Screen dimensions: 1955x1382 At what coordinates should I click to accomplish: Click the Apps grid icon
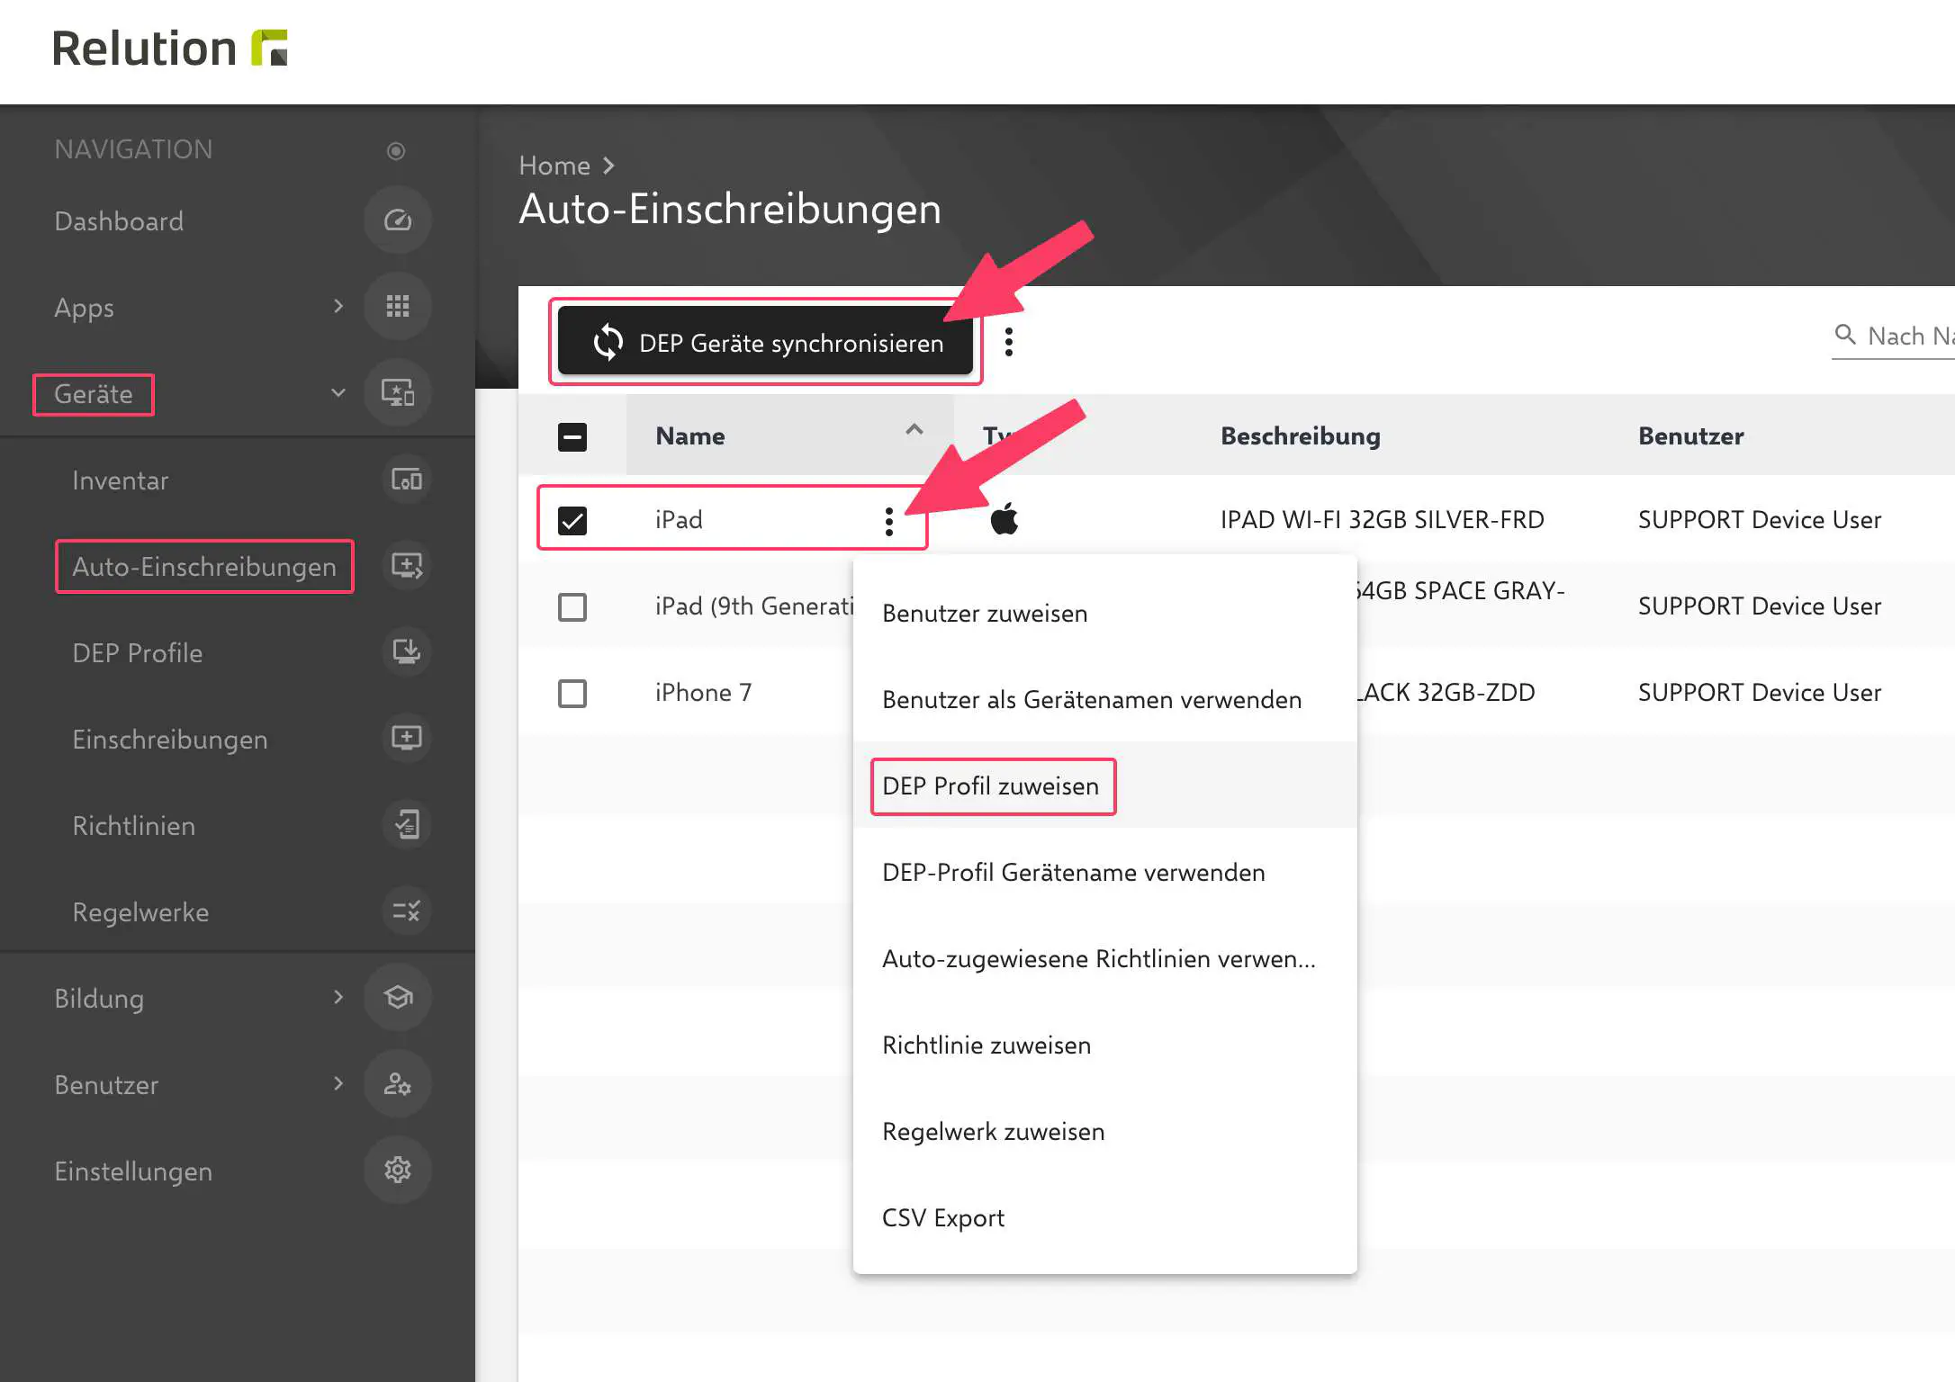click(x=398, y=307)
